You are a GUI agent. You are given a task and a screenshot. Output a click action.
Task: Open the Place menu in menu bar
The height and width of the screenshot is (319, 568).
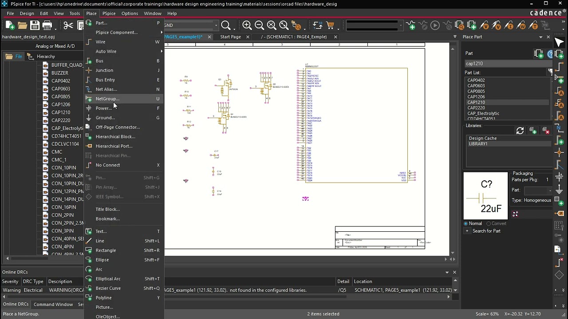[x=91, y=13]
